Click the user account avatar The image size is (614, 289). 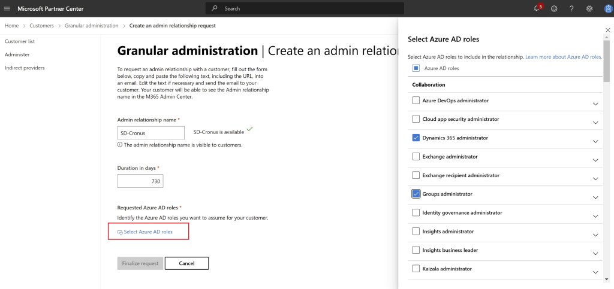[x=606, y=8]
